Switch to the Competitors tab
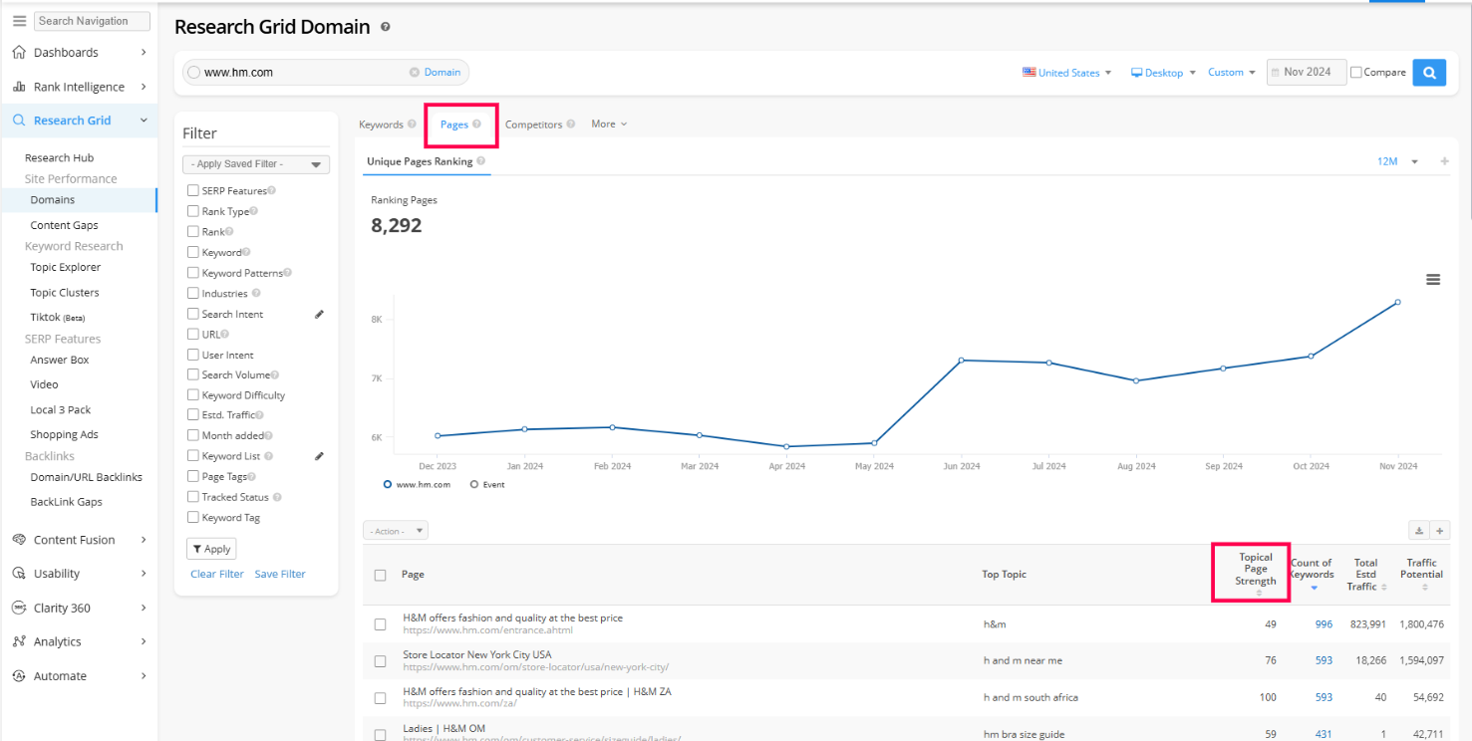The height and width of the screenshot is (741, 1472). [x=533, y=124]
